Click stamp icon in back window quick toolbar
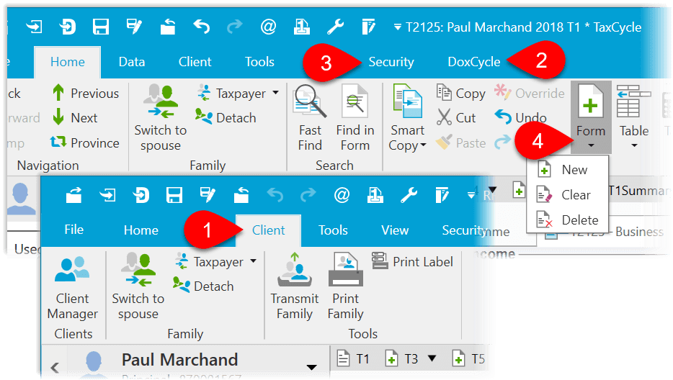The image size is (673, 380). coord(302,27)
